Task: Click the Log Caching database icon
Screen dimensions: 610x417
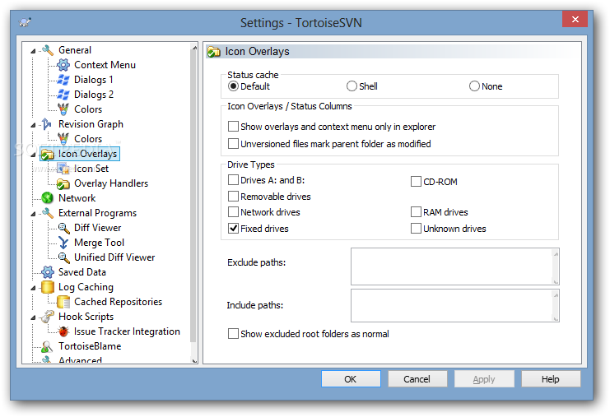Action: [48, 287]
